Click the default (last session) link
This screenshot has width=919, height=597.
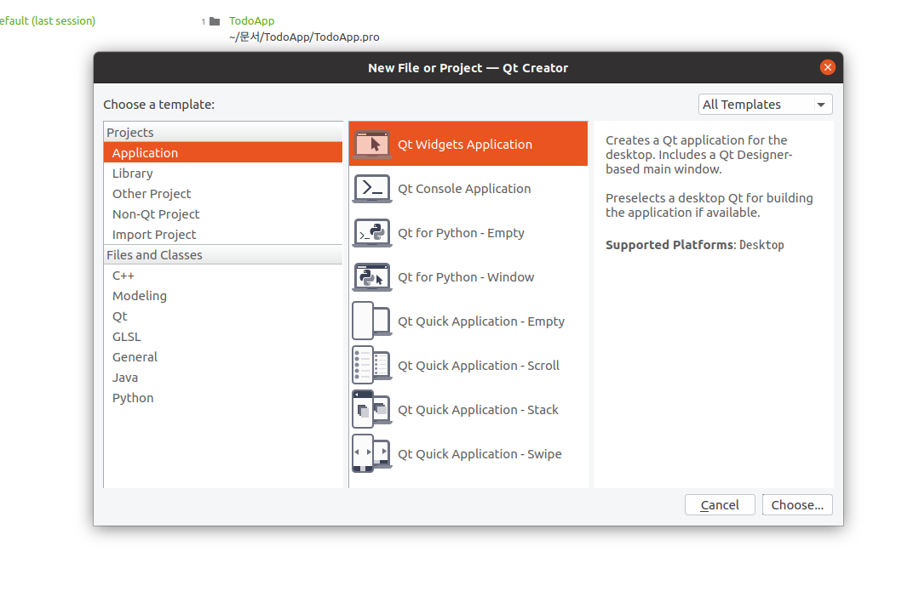48,21
